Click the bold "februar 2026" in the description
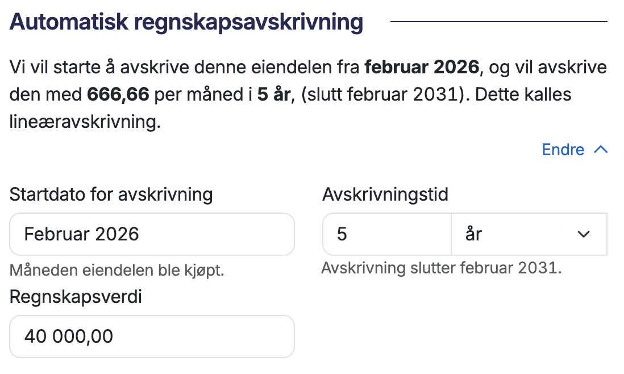The image size is (624, 374). pyautogui.click(x=422, y=68)
